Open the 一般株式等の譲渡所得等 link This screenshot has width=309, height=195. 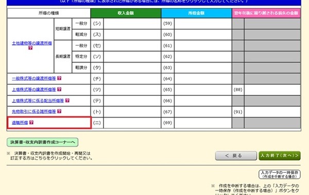point(34,78)
